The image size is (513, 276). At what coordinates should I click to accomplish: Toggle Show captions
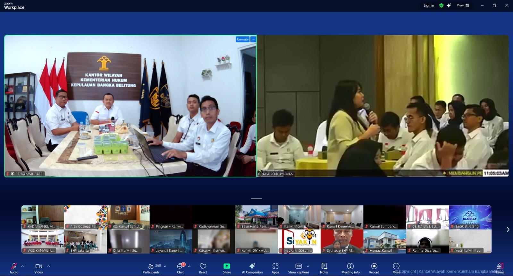click(299, 268)
